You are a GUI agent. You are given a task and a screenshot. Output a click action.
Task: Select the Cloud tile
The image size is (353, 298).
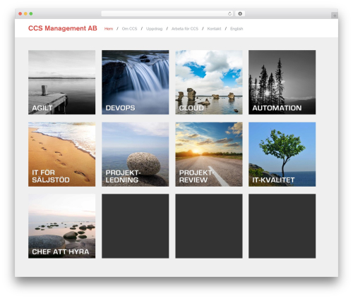[x=209, y=82]
